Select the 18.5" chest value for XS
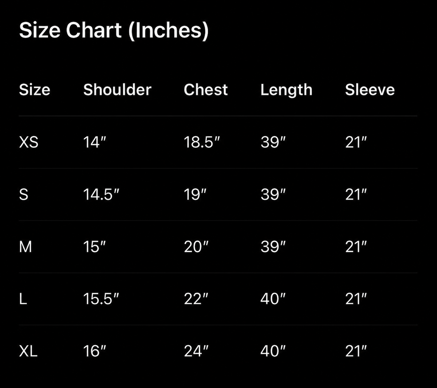The image size is (437, 388). (202, 142)
